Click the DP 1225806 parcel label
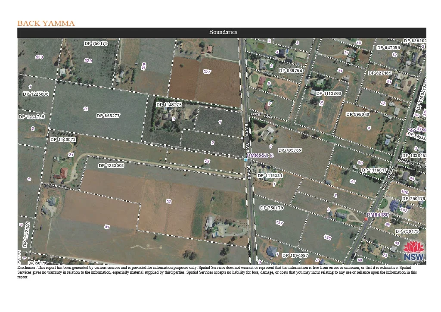 point(36,94)
